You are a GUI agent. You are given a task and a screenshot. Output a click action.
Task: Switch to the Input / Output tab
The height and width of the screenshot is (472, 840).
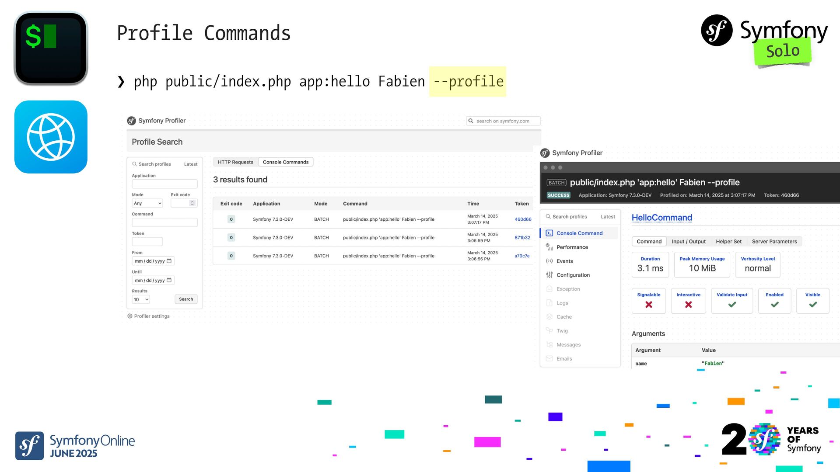click(689, 242)
